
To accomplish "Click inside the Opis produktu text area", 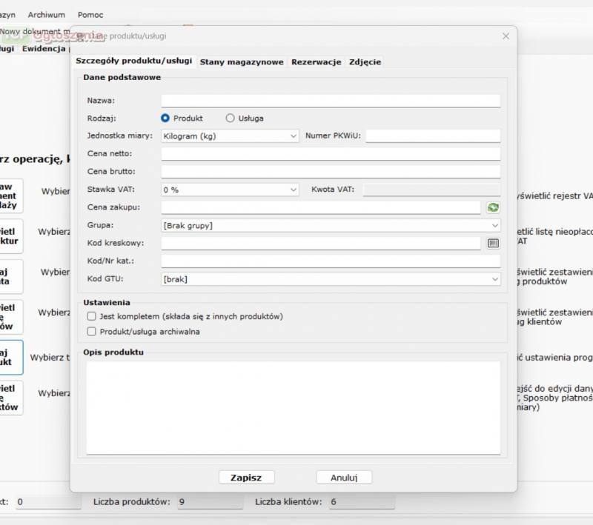I will pyautogui.click(x=293, y=407).
